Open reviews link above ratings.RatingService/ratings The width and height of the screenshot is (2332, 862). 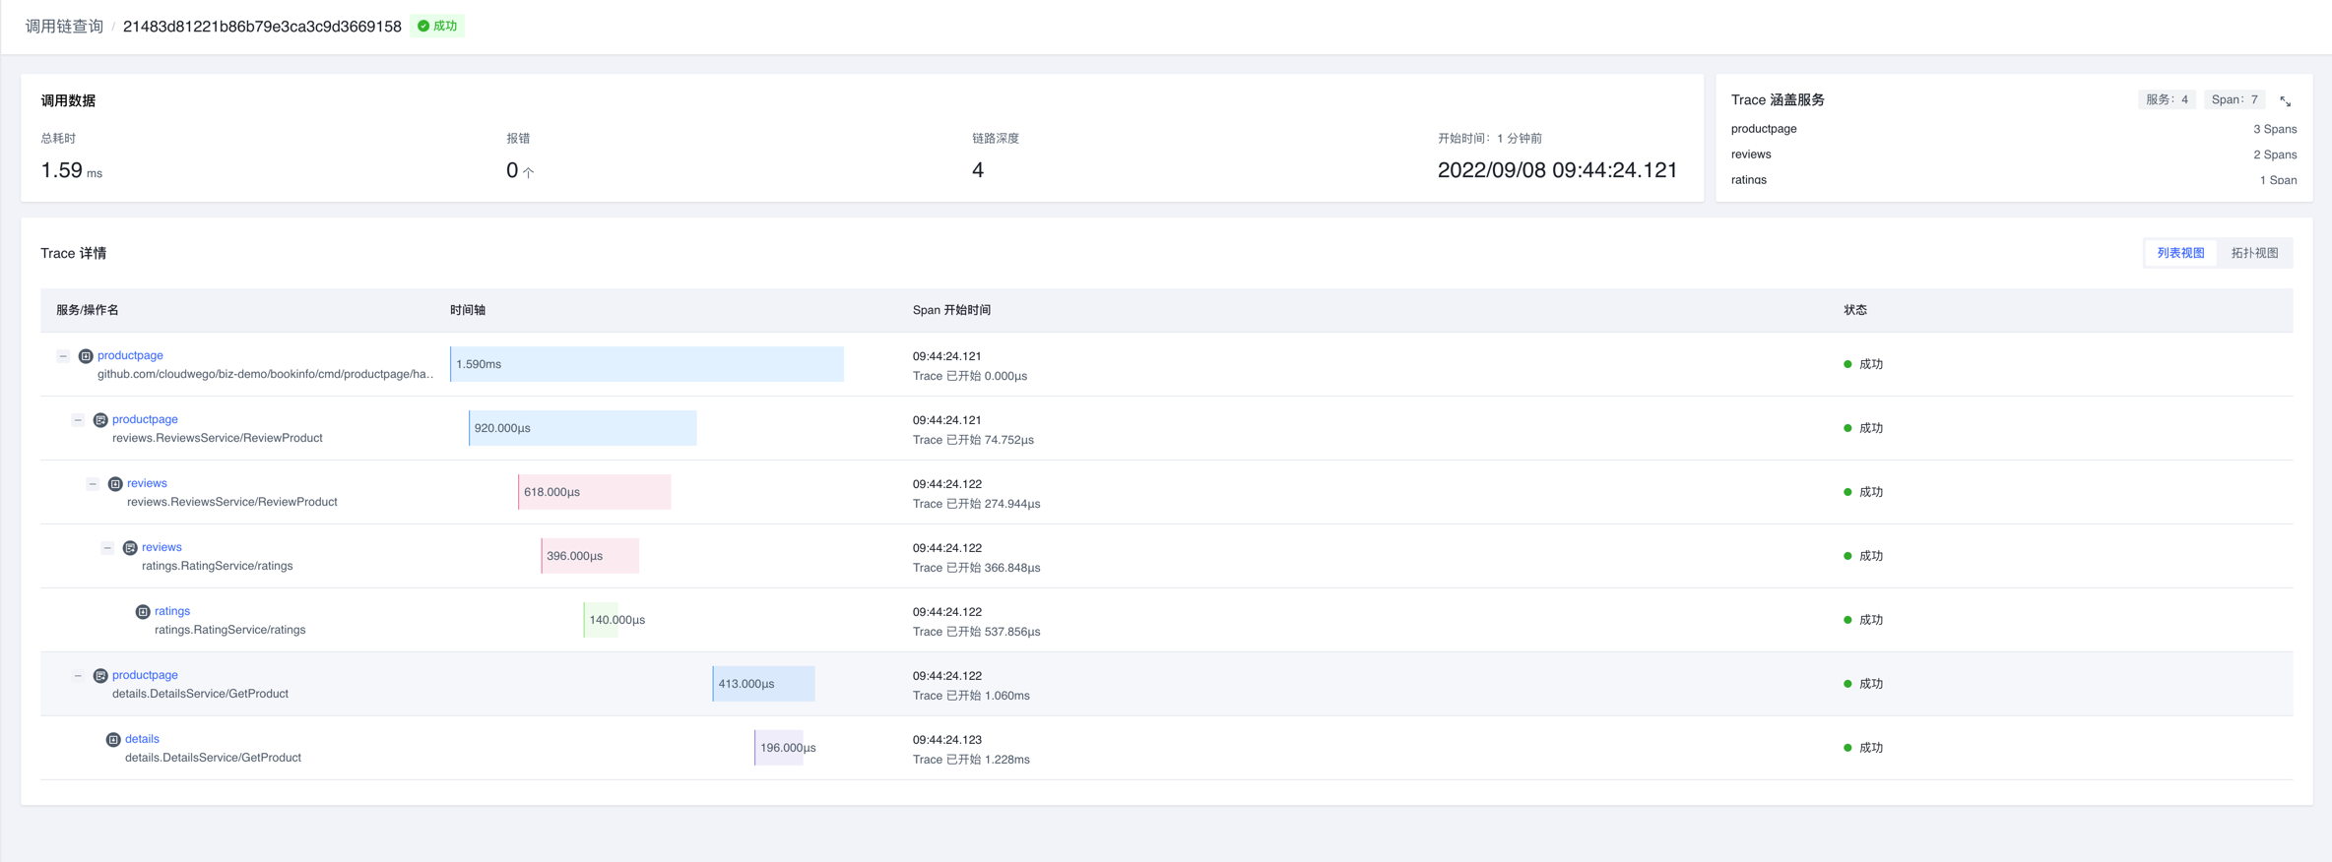tap(162, 547)
